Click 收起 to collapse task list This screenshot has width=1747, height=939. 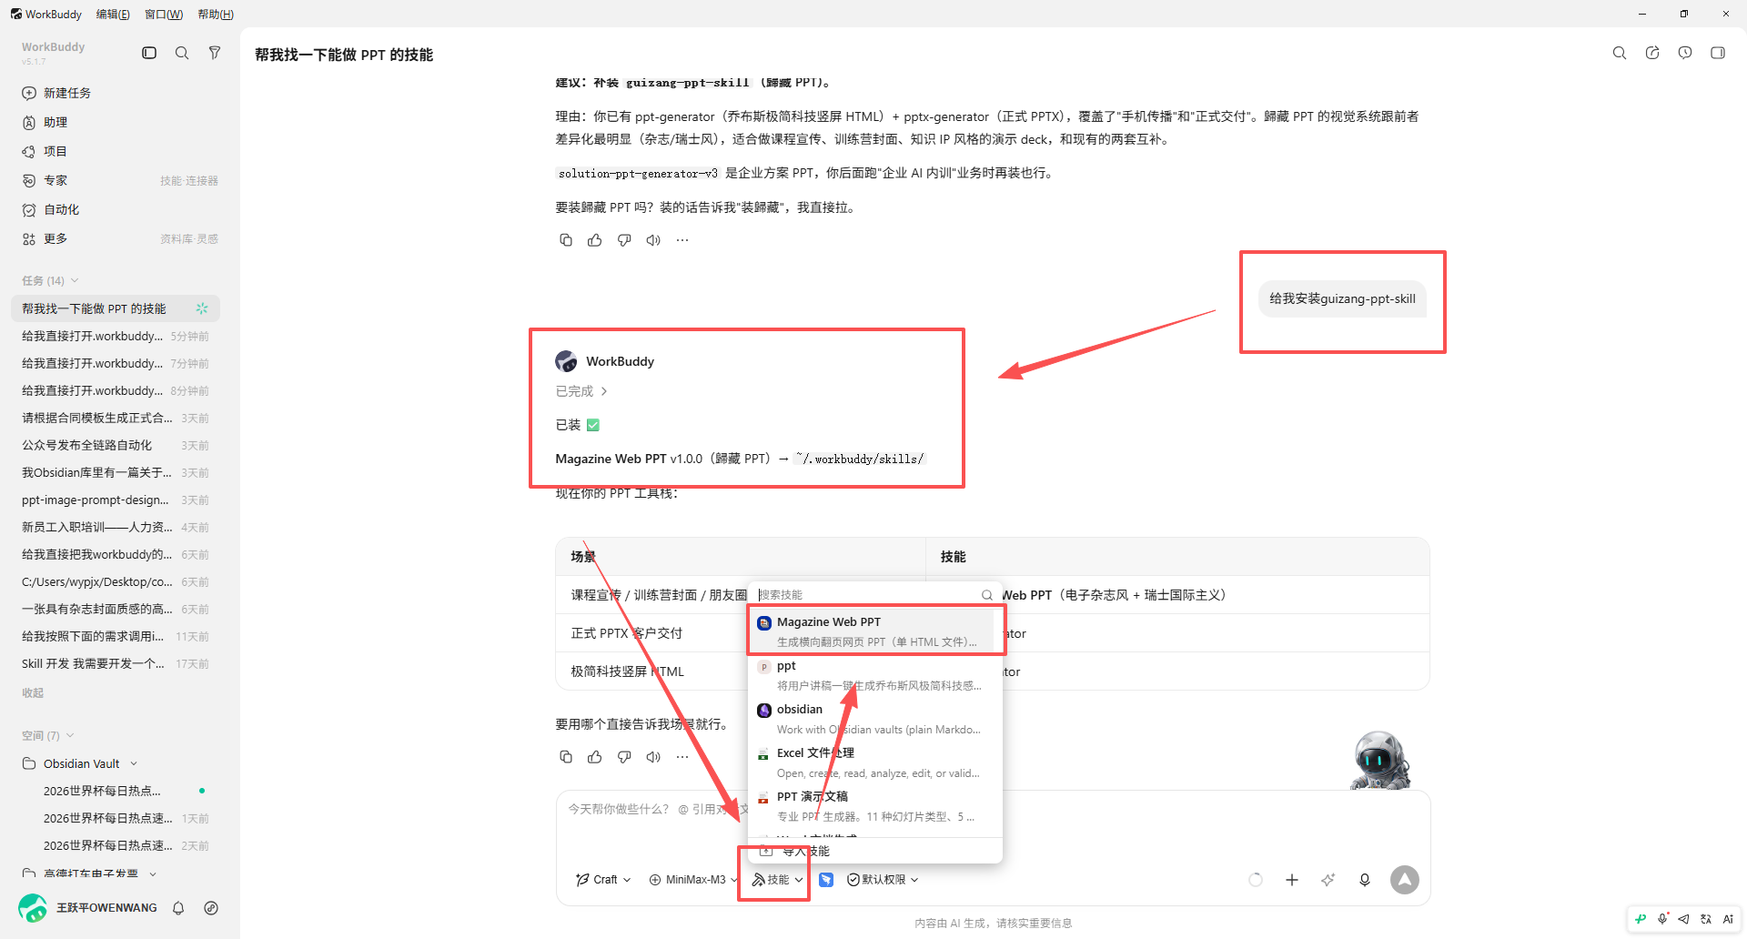[x=33, y=692]
